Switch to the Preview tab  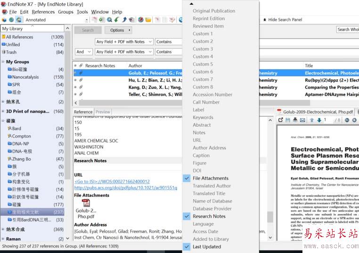(x=103, y=112)
